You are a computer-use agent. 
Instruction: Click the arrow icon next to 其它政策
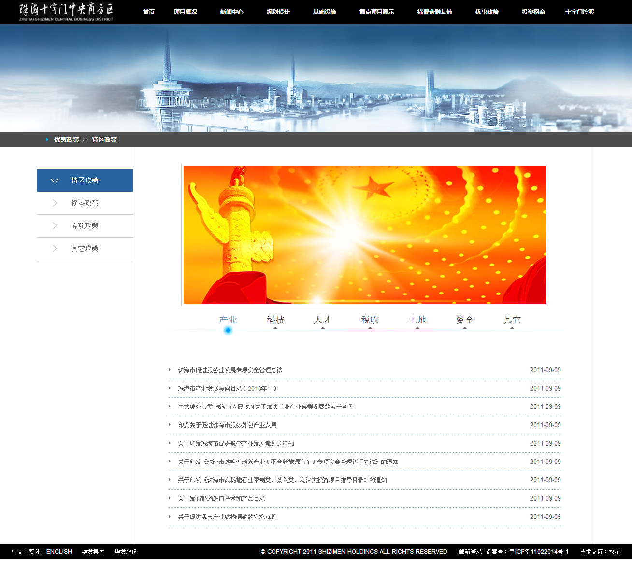(55, 249)
